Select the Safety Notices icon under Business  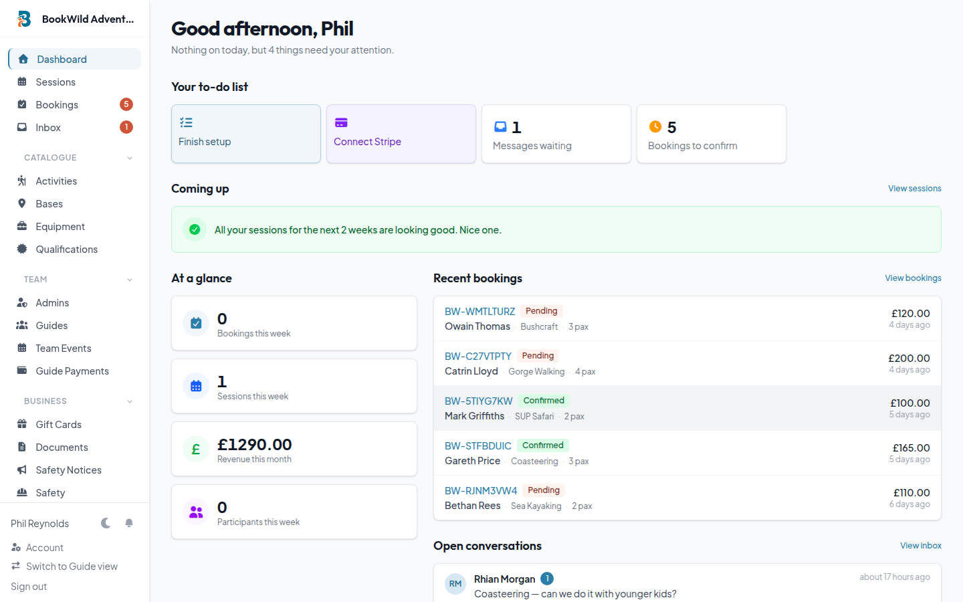(x=22, y=470)
